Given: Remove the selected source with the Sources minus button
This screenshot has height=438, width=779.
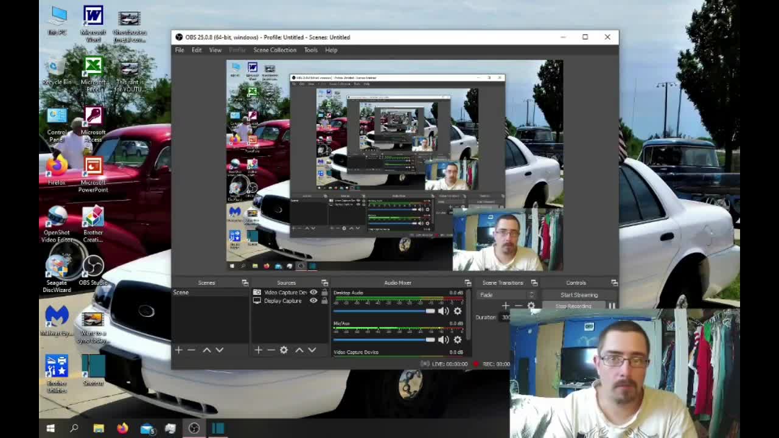Looking at the screenshot, I should [271, 350].
